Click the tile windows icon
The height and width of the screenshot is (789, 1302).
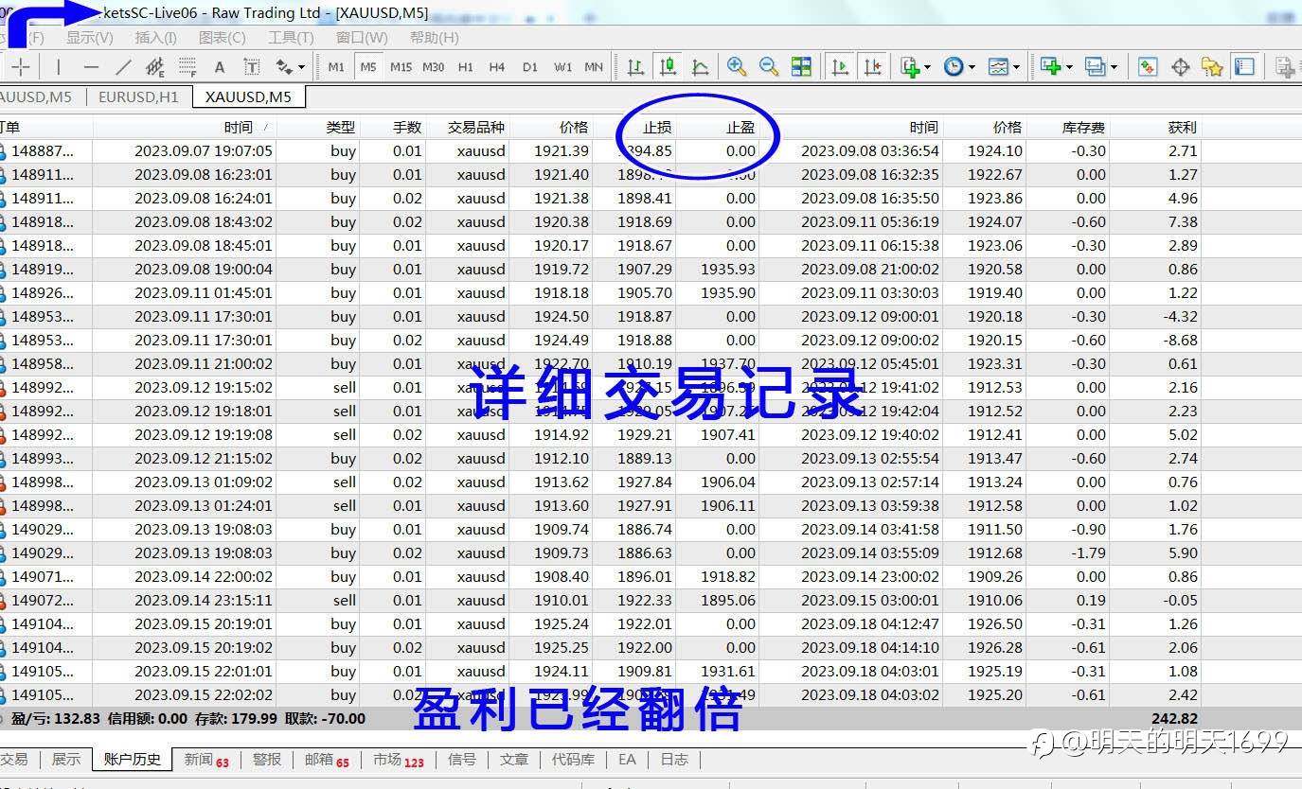[x=801, y=66]
